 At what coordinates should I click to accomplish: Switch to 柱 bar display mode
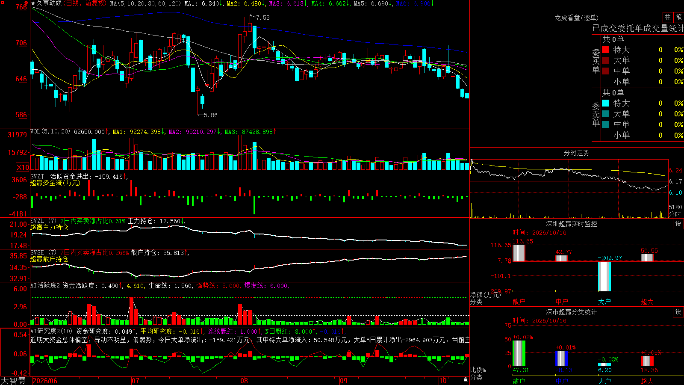coord(668,17)
